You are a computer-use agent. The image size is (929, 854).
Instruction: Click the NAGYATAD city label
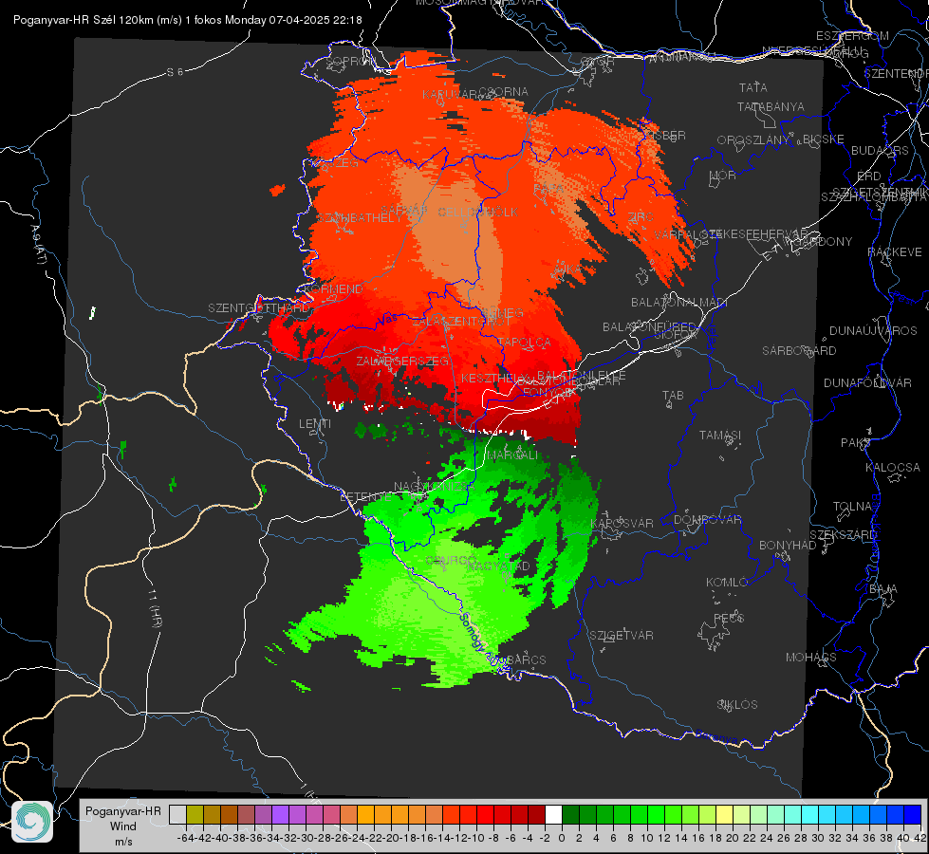(x=498, y=566)
